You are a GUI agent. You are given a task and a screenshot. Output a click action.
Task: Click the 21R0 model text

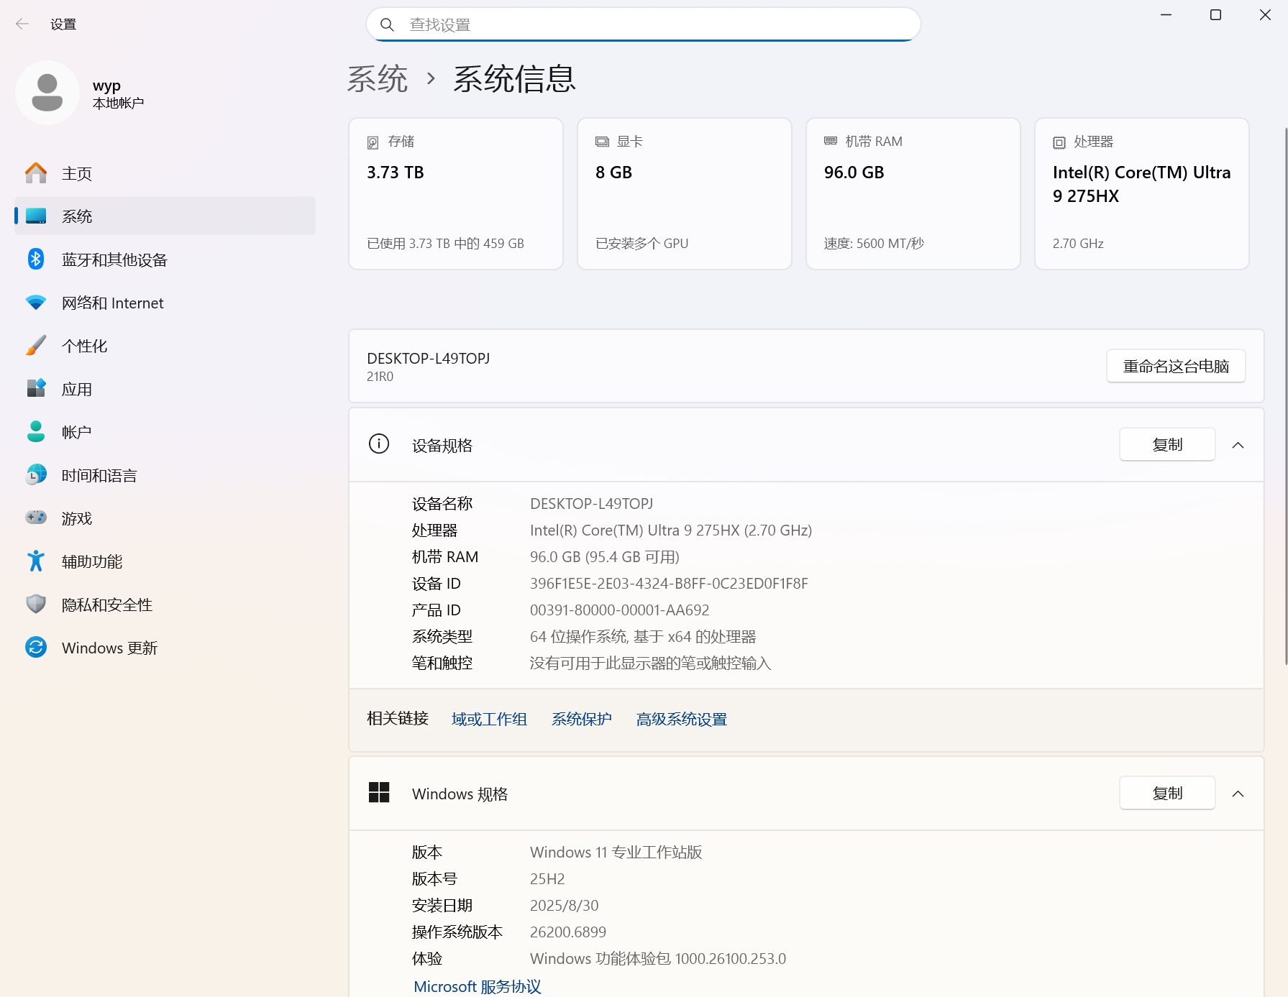pos(380,377)
